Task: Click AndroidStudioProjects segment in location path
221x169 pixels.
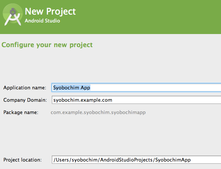Action: pyautogui.click(x=126, y=160)
